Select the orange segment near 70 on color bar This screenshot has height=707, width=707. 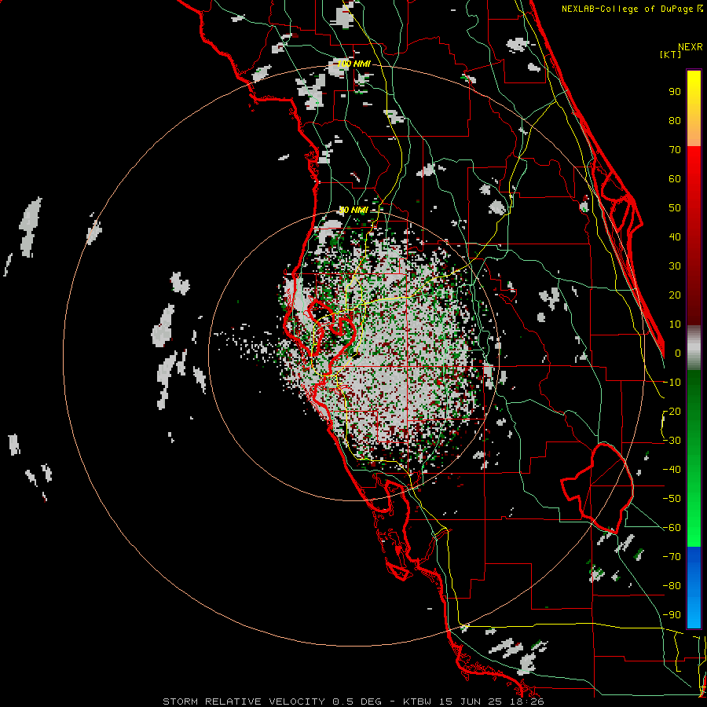tap(694, 134)
